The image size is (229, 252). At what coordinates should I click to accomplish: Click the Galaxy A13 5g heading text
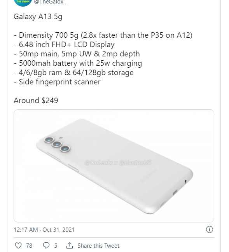38,17
